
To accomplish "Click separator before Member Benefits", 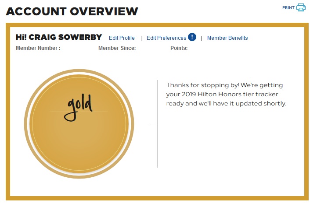I will (201, 38).
